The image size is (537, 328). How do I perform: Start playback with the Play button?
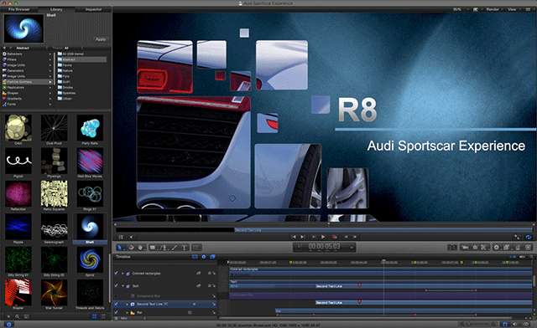point(323,237)
